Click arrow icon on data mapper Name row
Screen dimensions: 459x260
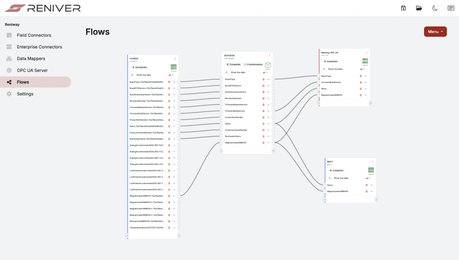point(268,124)
